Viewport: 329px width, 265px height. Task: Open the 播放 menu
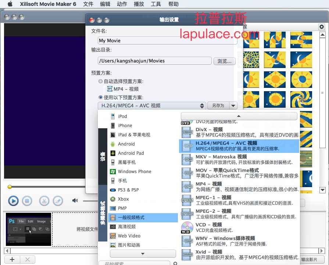[139, 4]
